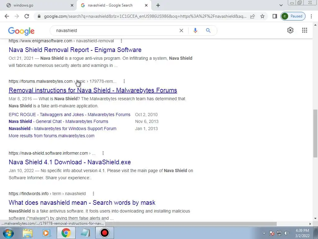Click the scroll down arrow
The width and height of the screenshot is (318, 239).
coord(316,219)
